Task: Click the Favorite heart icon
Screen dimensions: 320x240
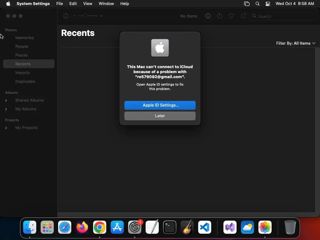Action: 231,16
